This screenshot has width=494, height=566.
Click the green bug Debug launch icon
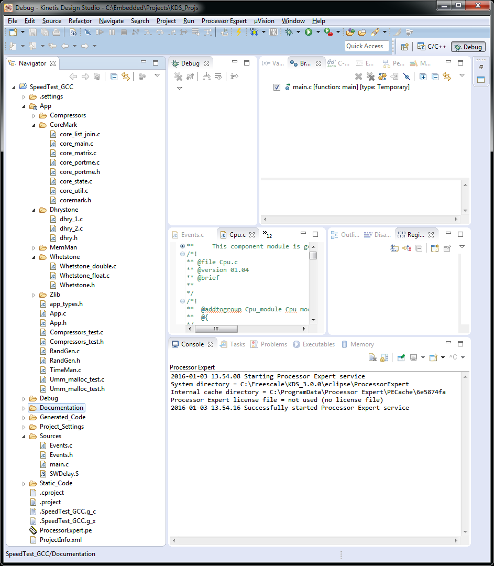pos(289,32)
